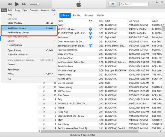The height and width of the screenshot is (137, 165).
Task: Sort songs by Artist column header
Action: click(107, 21)
